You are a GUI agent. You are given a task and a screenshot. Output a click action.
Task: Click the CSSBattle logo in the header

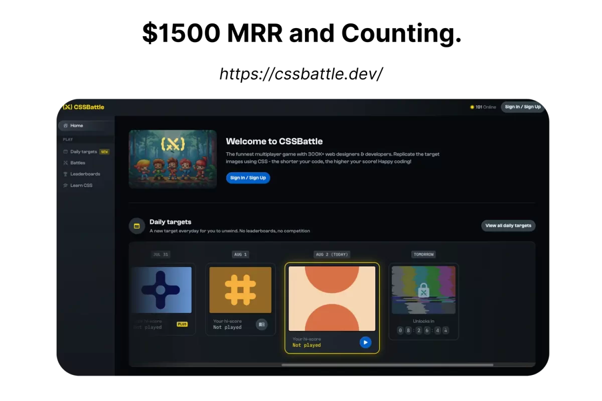[x=83, y=107]
